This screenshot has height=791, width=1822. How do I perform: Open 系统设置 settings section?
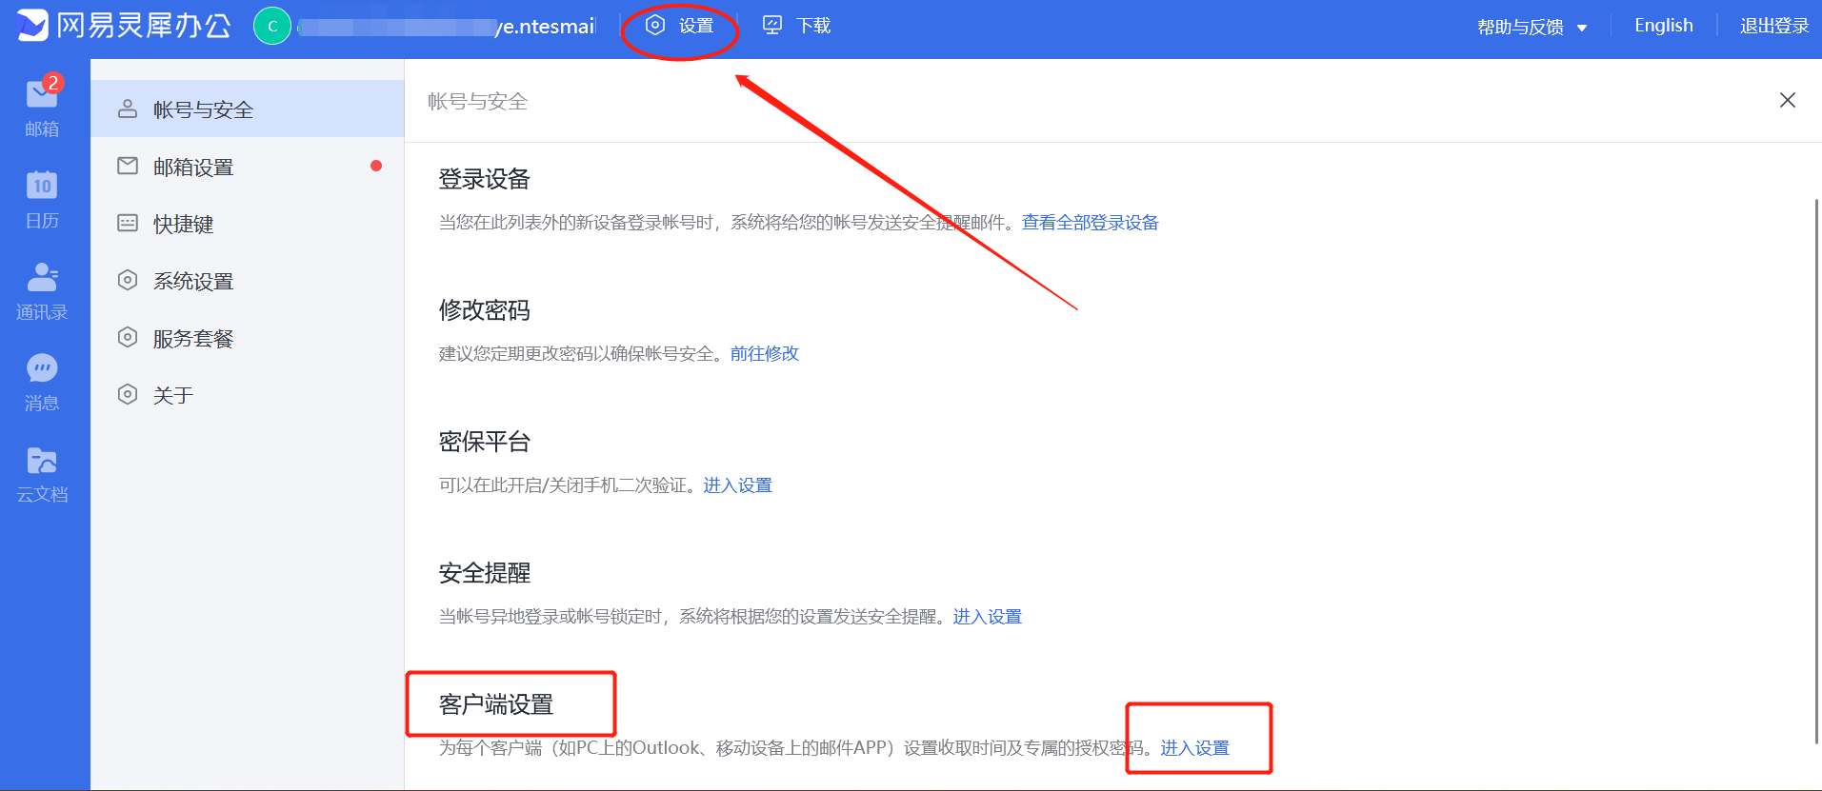click(x=193, y=281)
